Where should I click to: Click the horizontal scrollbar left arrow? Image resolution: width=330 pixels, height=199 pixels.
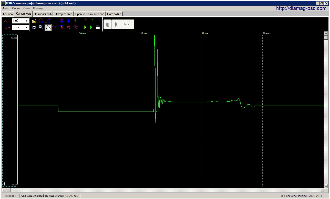point(4,190)
